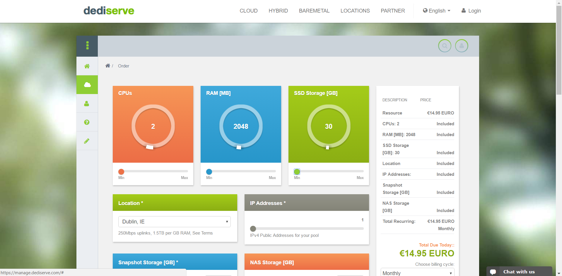
Task: Click the SSD Storage slider handle
Action: tap(297, 172)
